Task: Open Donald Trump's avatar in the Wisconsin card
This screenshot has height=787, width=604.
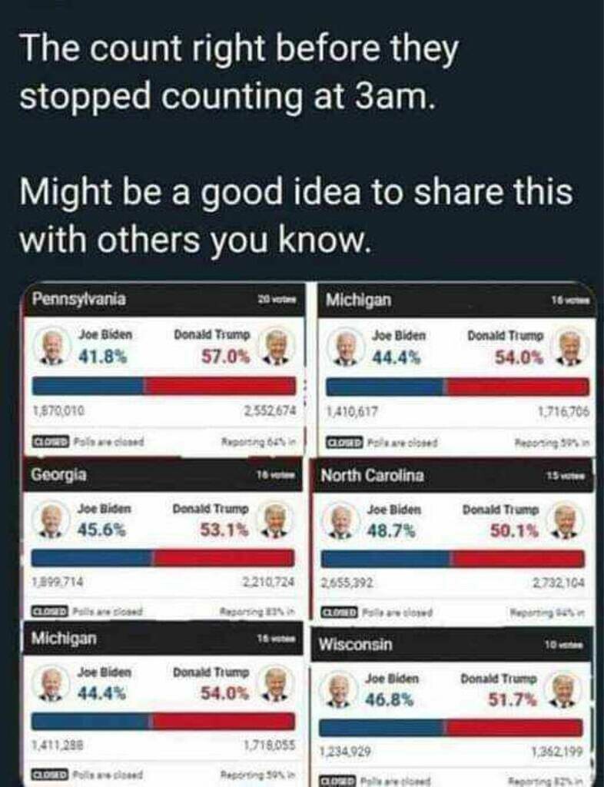Action: pos(563,690)
